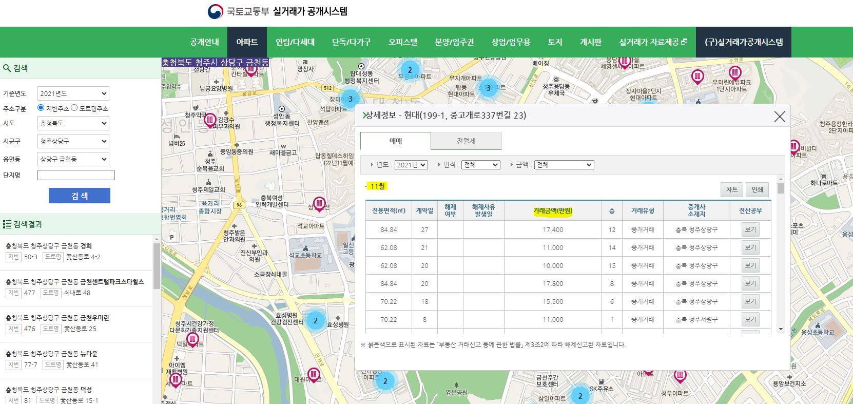Click the 차트 button
The image size is (853, 404).
point(731,189)
